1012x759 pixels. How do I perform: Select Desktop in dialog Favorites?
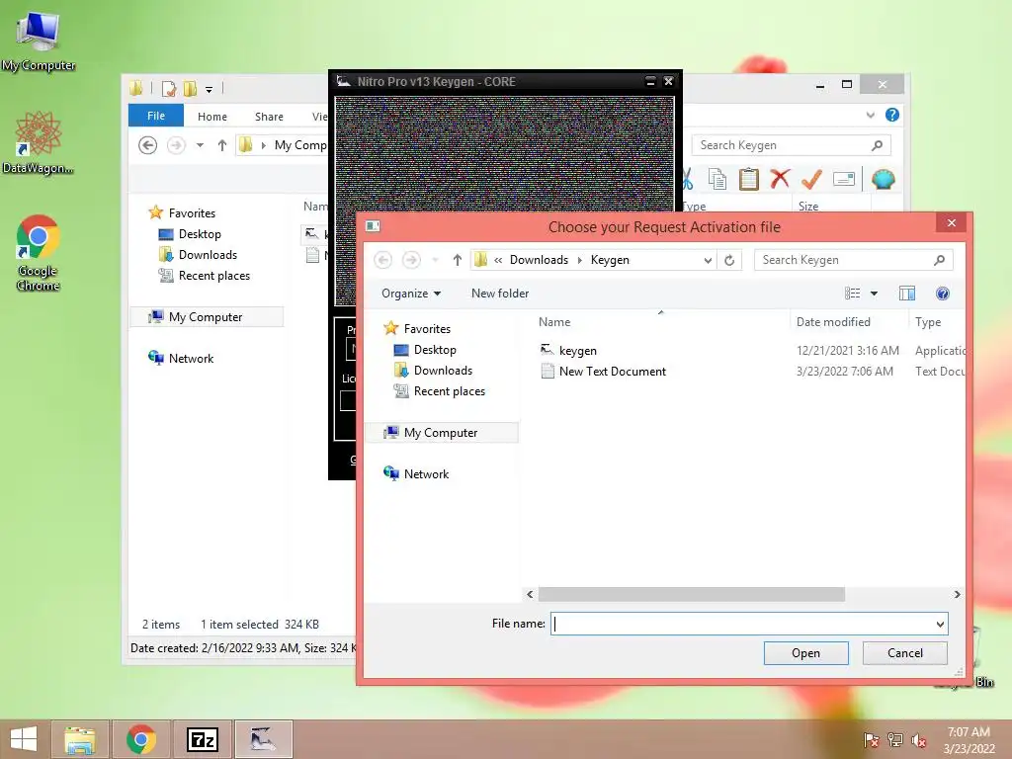pyautogui.click(x=435, y=350)
